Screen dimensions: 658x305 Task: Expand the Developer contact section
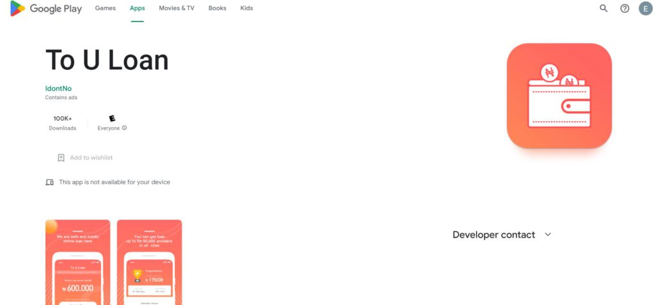point(547,234)
